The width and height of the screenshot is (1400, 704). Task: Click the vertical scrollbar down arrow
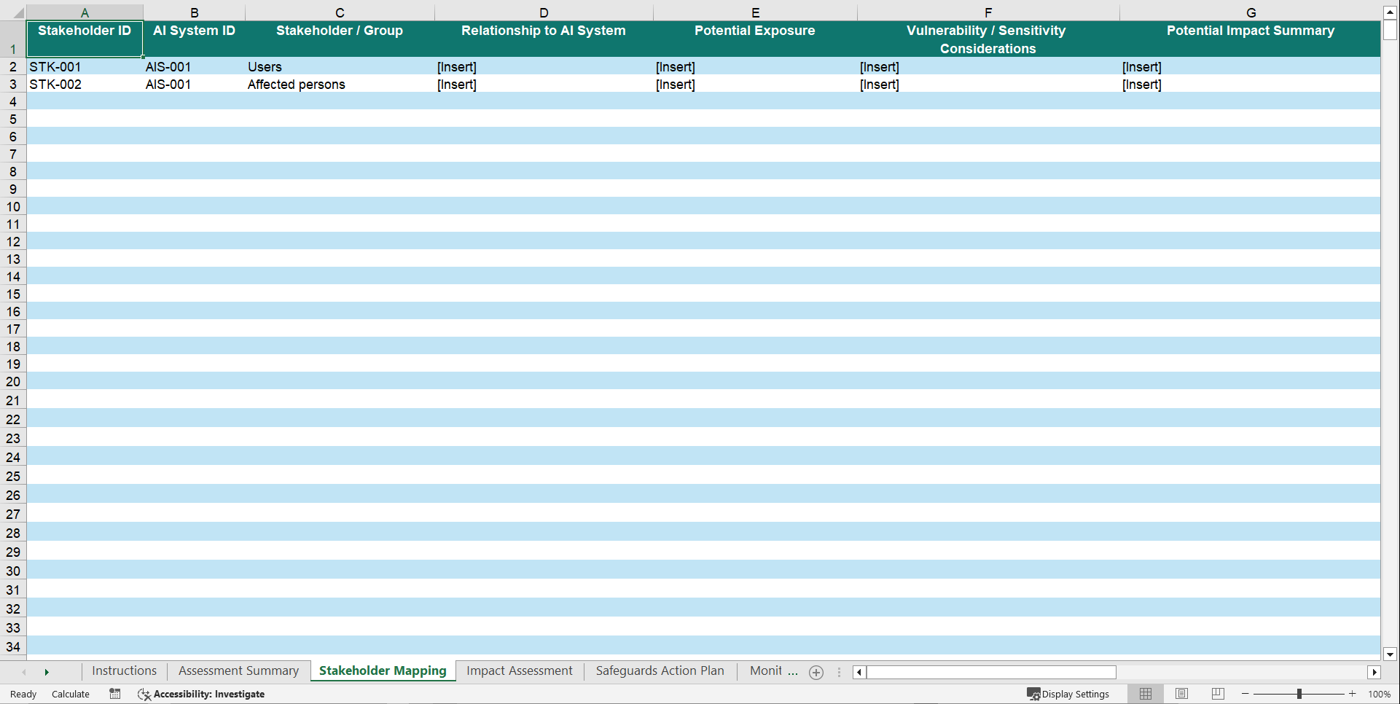1390,654
